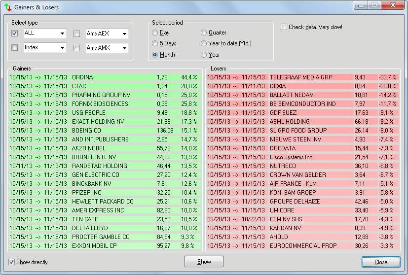408x275 pixels.
Task: Select PFIZER INC row
Action: [105, 192]
